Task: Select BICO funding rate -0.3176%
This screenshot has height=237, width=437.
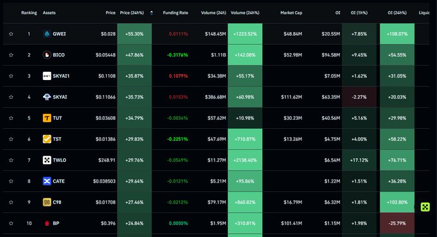Action: point(177,55)
